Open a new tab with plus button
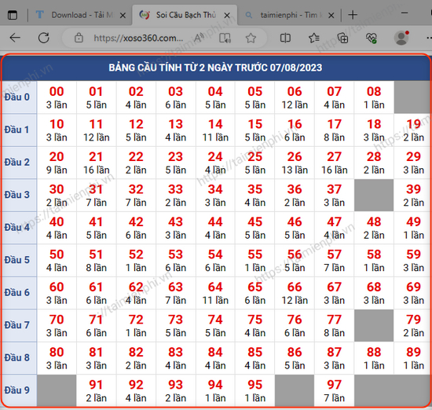The height and width of the screenshot is (410, 432). (353, 15)
